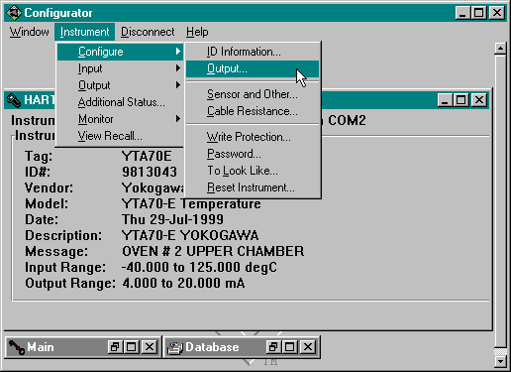
Task: Close the minimized Main window
Action: pos(150,347)
